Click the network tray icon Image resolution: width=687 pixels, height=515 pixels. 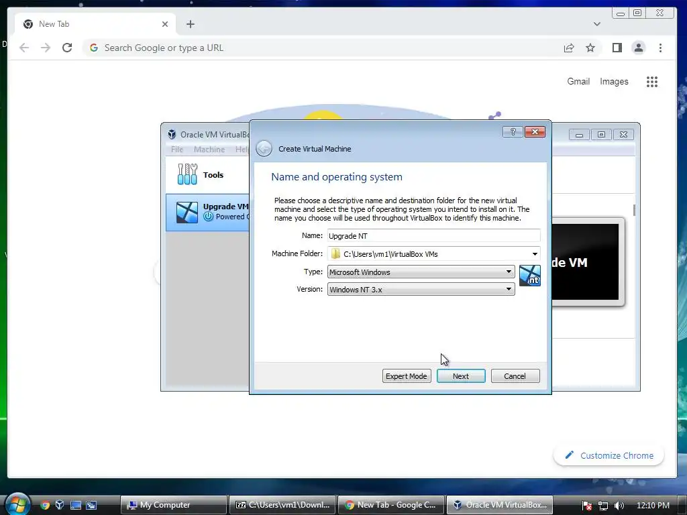pyautogui.click(x=603, y=506)
